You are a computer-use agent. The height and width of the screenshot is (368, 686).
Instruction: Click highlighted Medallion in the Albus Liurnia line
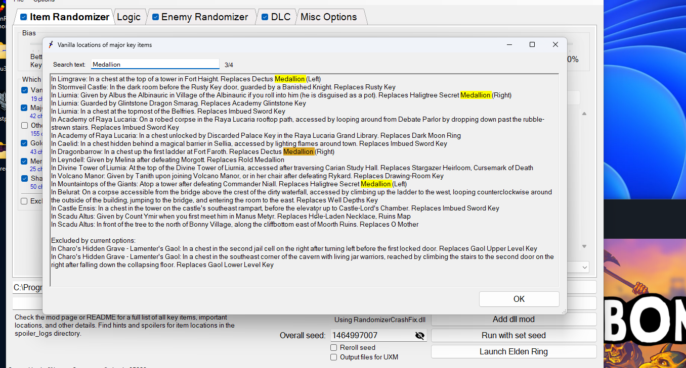pos(475,95)
